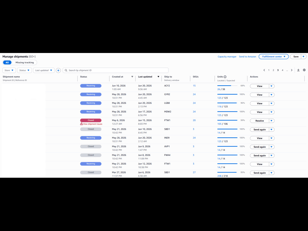Click the Save button
This screenshot has width=308, height=231.
tap(296, 57)
